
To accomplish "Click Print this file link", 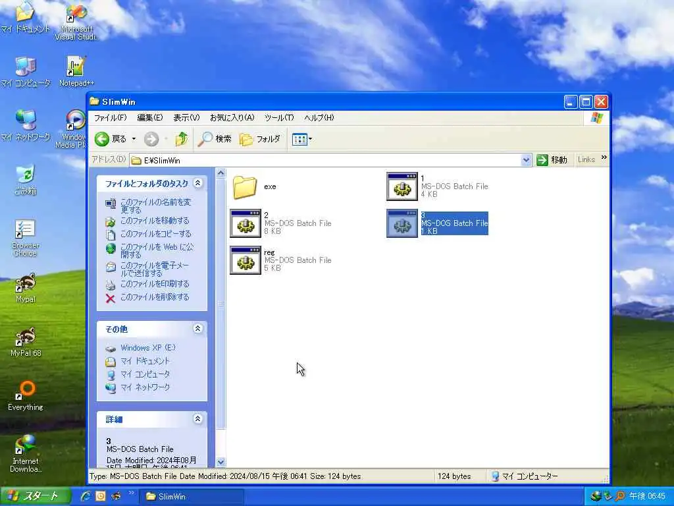I will pos(155,284).
